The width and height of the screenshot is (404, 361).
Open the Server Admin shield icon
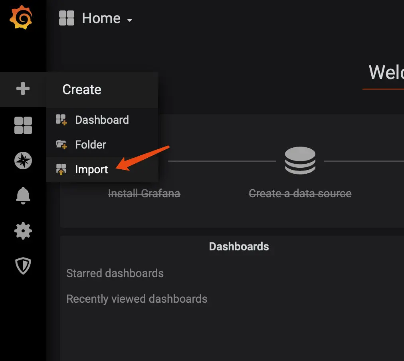tap(23, 266)
